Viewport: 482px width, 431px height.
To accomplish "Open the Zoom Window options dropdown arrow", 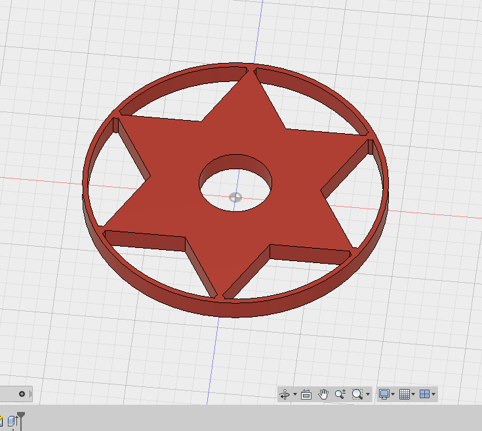I will [x=368, y=394].
